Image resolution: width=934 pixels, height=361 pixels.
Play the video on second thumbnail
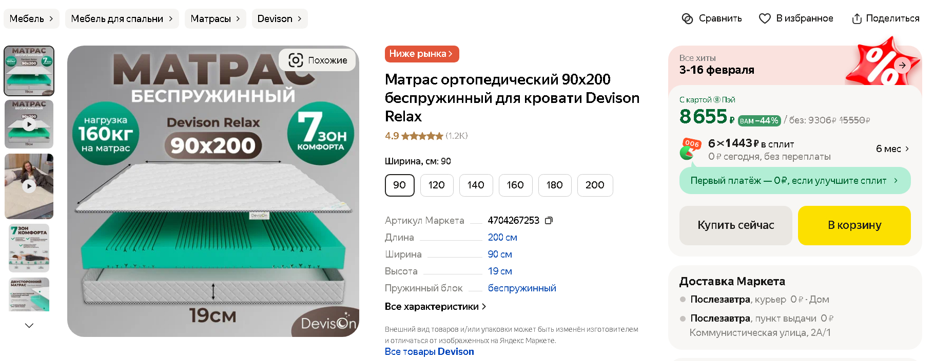click(29, 124)
